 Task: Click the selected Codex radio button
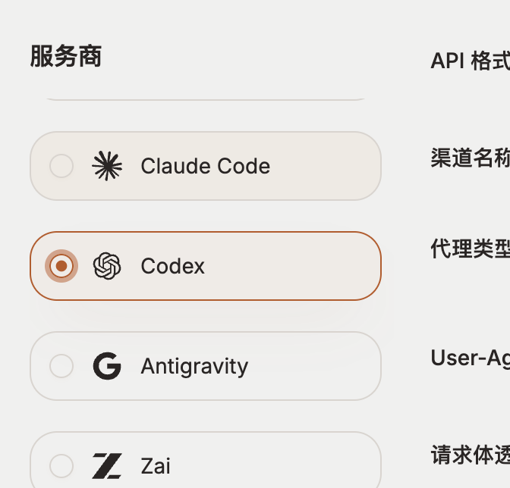(61, 266)
